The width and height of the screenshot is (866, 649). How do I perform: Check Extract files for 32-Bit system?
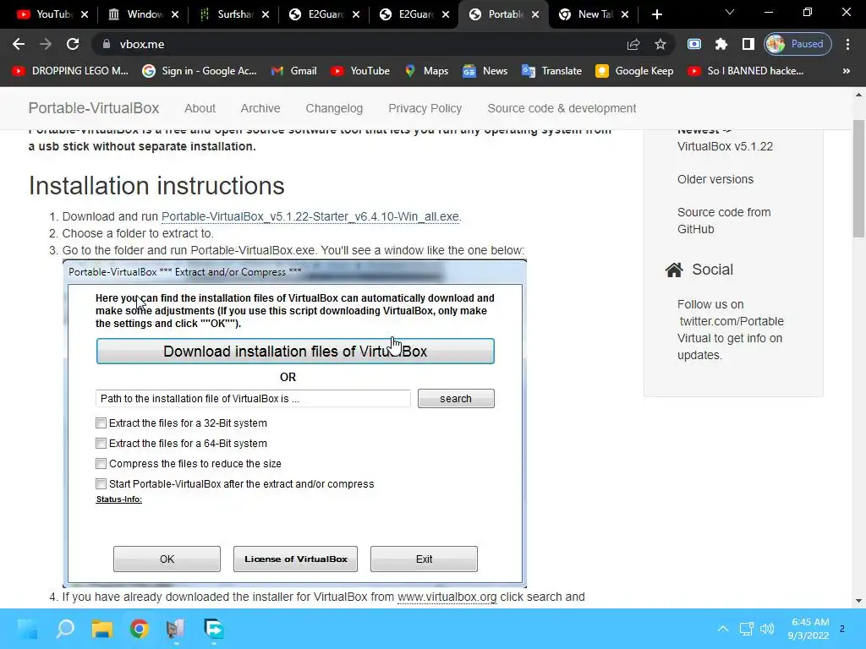[x=101, y=423]
